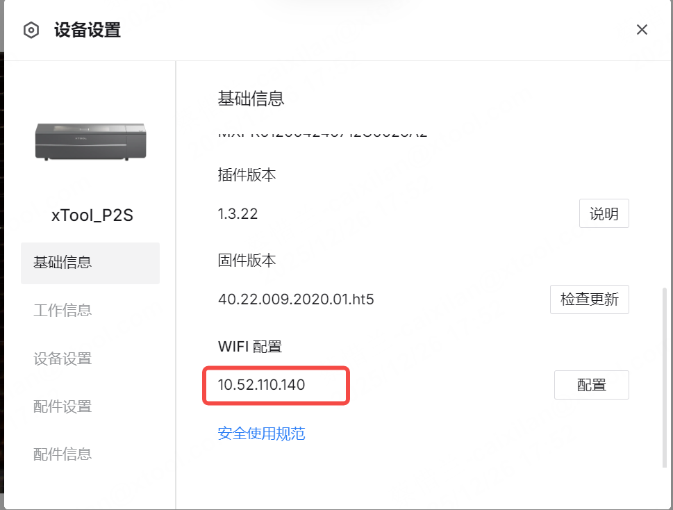Open the 配件信息 tab
The width and height of the screenshot is (673, 510).
[63, 454]
